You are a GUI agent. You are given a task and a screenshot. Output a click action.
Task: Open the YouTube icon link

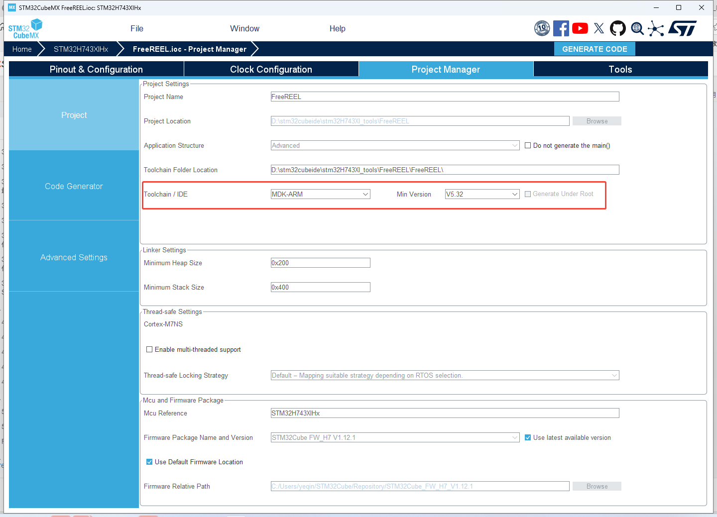(580, 28)
